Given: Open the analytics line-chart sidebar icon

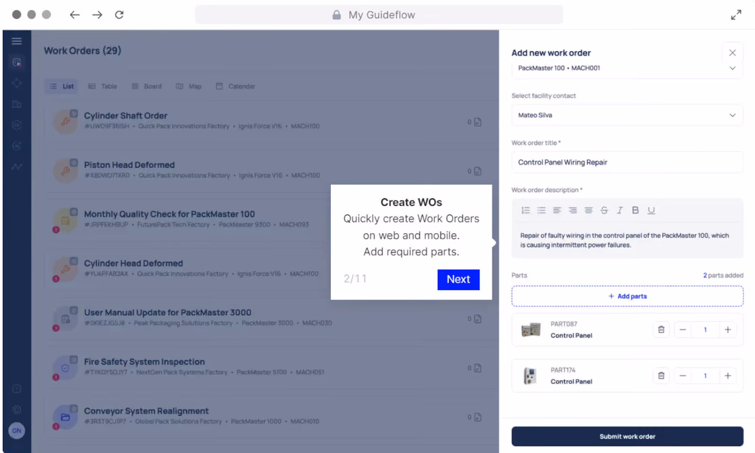Looking at the screenshot, I should (x=17, y=166).
